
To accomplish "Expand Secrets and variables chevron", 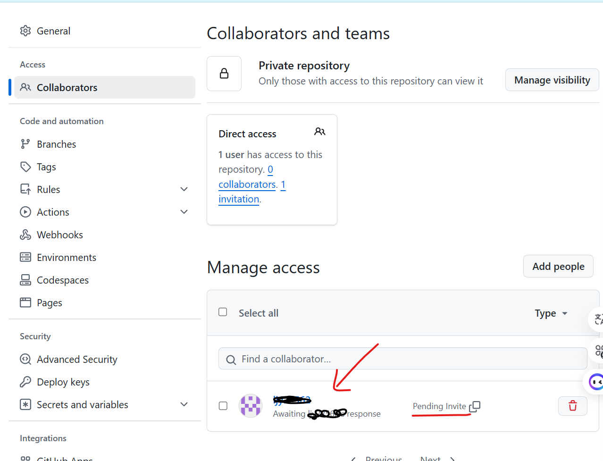I will (184, 404).
